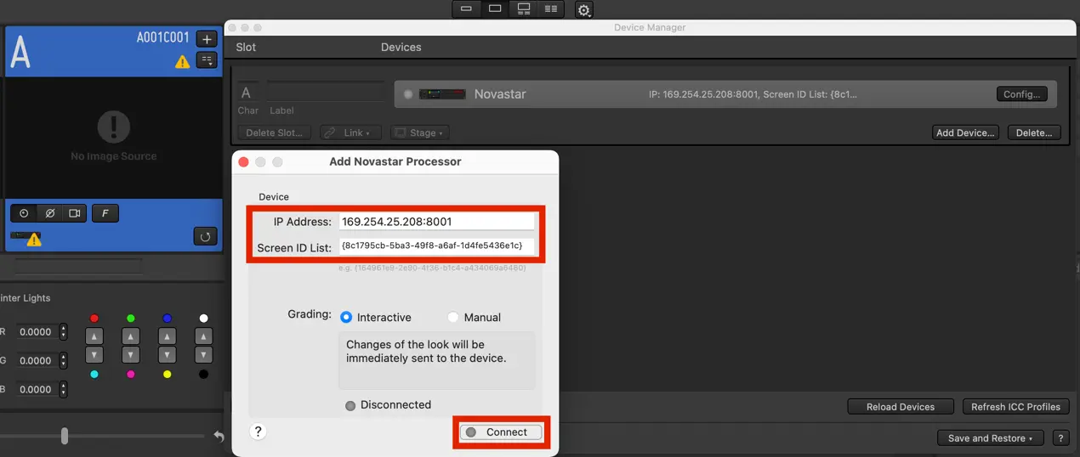Viewport: 1080px width, 457px height.
Task: Click the camera icon under the viewer
Action: coord(75,213)
